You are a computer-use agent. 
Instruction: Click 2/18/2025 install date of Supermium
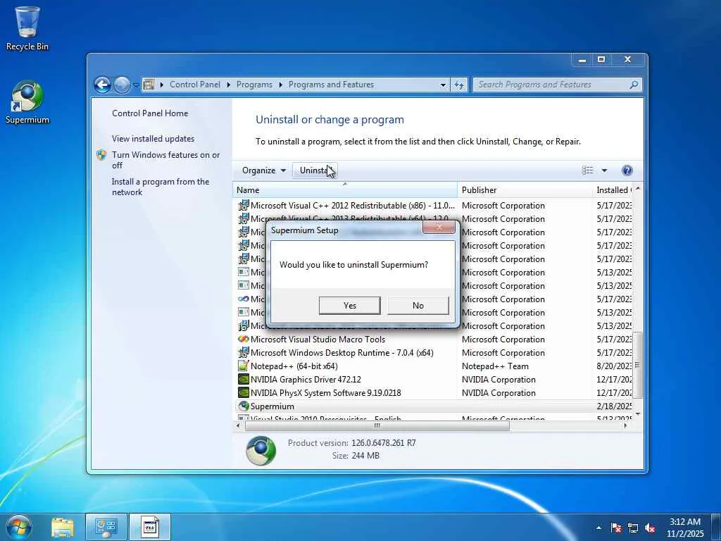614,406
